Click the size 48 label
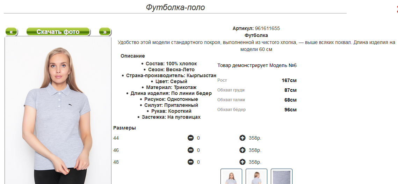Image resolution: width=398 pixels, height=184 pixels. click(x=116, y=162)
